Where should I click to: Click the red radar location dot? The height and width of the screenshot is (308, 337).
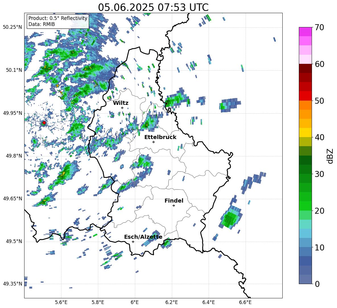coord(44,123)
